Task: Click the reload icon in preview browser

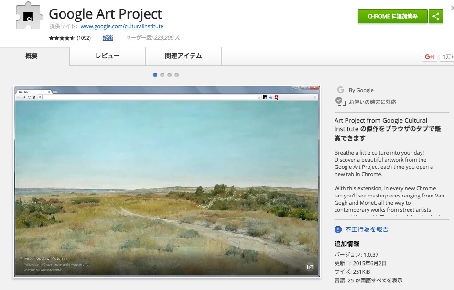Action: tap(29, 97)
